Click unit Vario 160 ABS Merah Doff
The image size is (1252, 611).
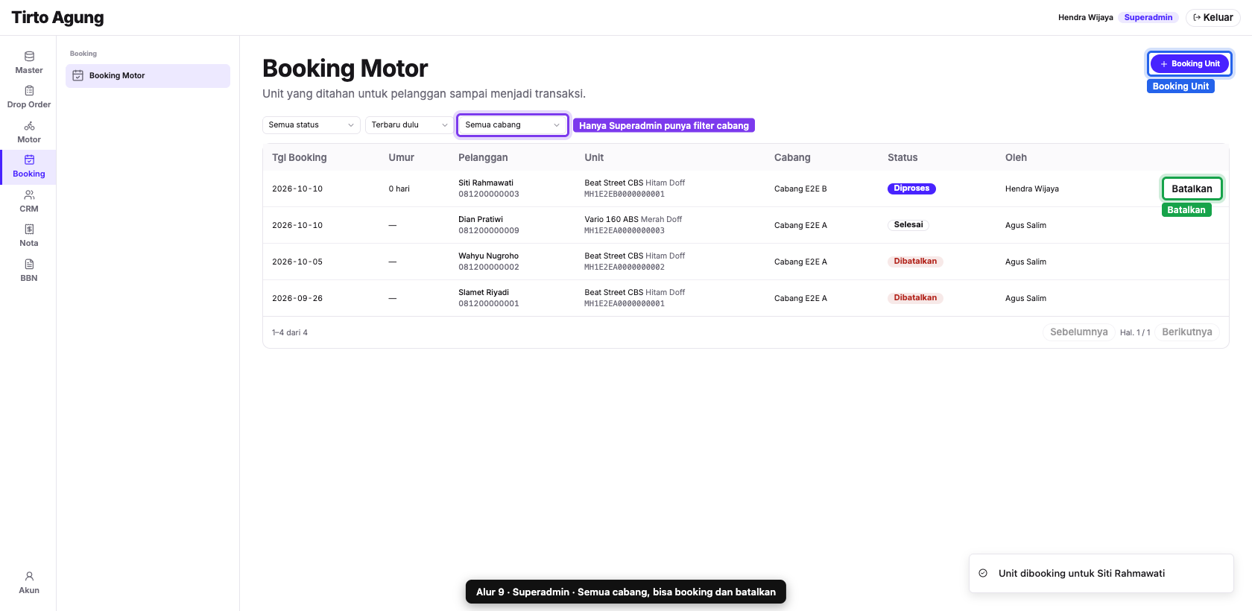633,220
